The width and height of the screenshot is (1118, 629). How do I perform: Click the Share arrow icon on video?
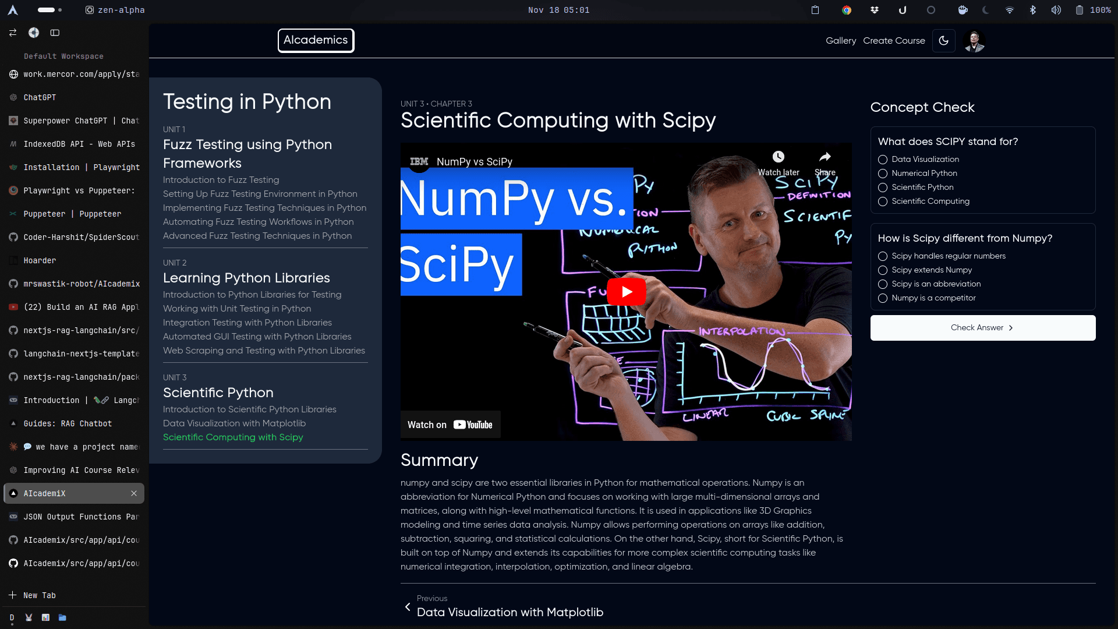825,157
